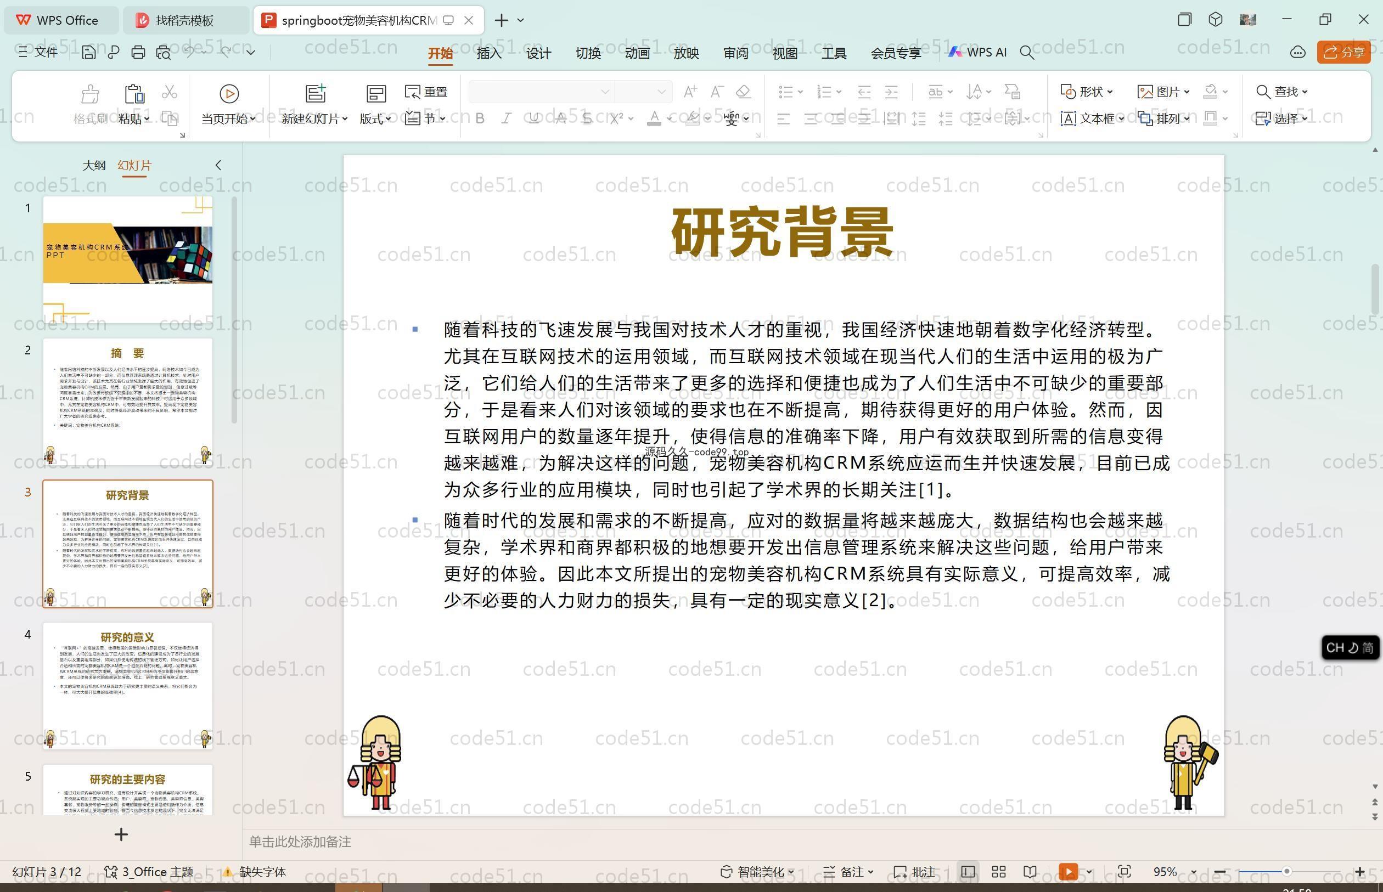The height and width of the screenshot is (892, 1383).
Task: Click add slide plus button below thumbnails
Action: pyautogui.click(x=121, y=834)
